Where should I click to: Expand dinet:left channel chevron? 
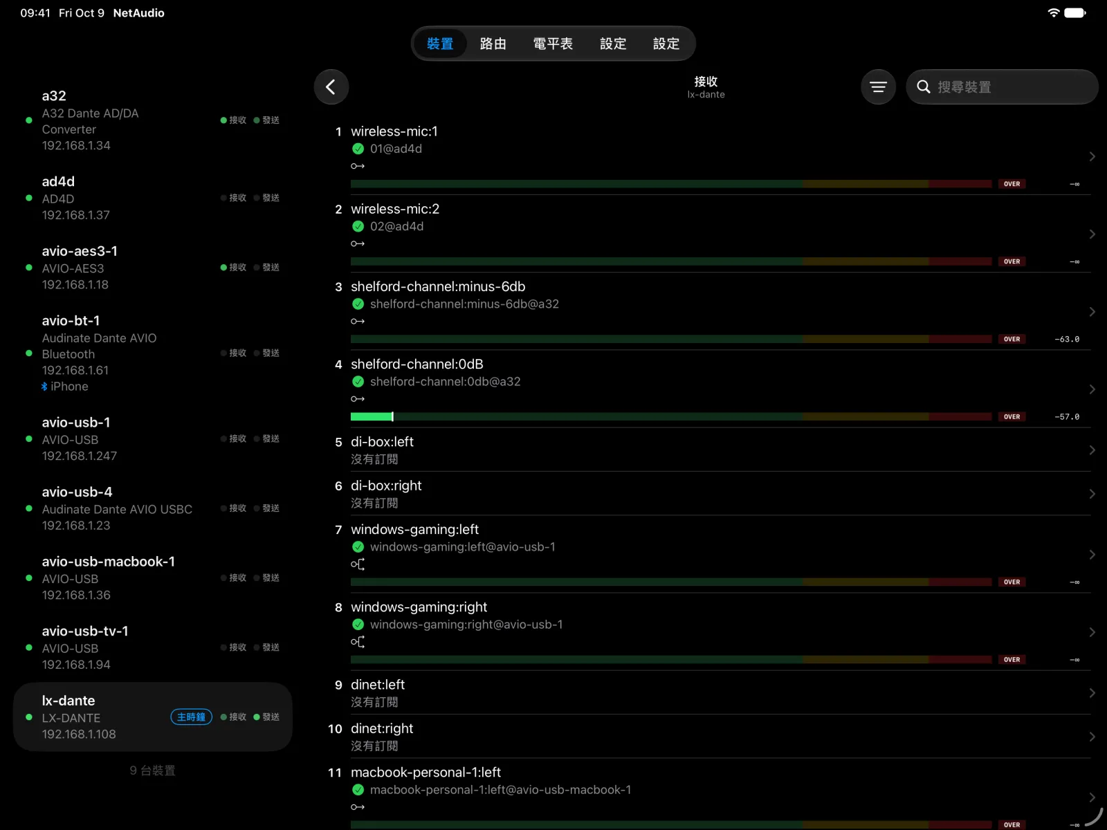click(1092, 692)
